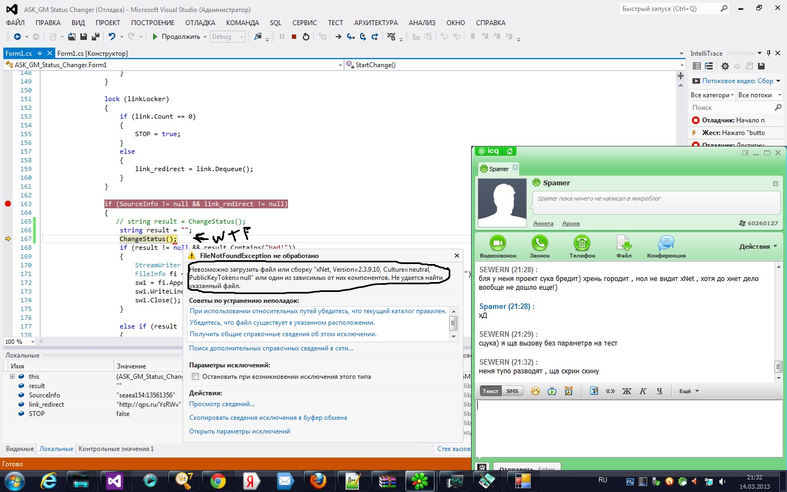Click the Архив history link in ICQ
Viewport: 787px width, 492px height.
(x=571, y=223)
